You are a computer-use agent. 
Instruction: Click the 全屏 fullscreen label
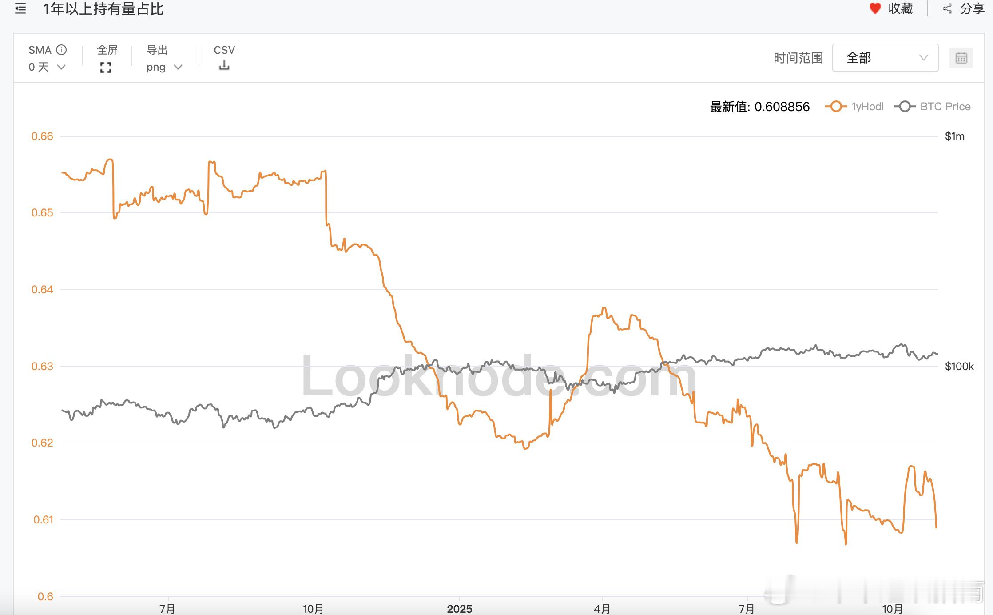click(107, 50)
